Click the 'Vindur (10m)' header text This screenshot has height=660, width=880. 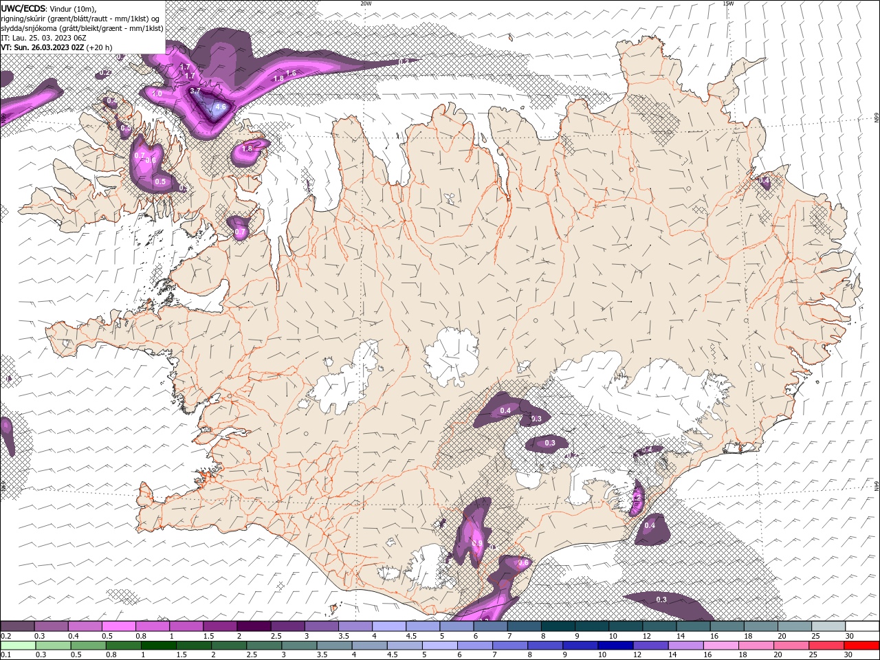73,8
